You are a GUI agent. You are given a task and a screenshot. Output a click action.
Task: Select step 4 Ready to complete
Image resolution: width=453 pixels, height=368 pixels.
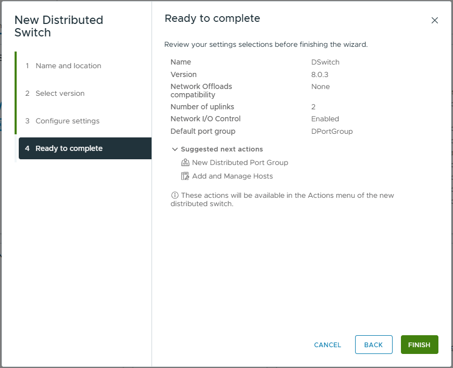[x=69, y=148]
